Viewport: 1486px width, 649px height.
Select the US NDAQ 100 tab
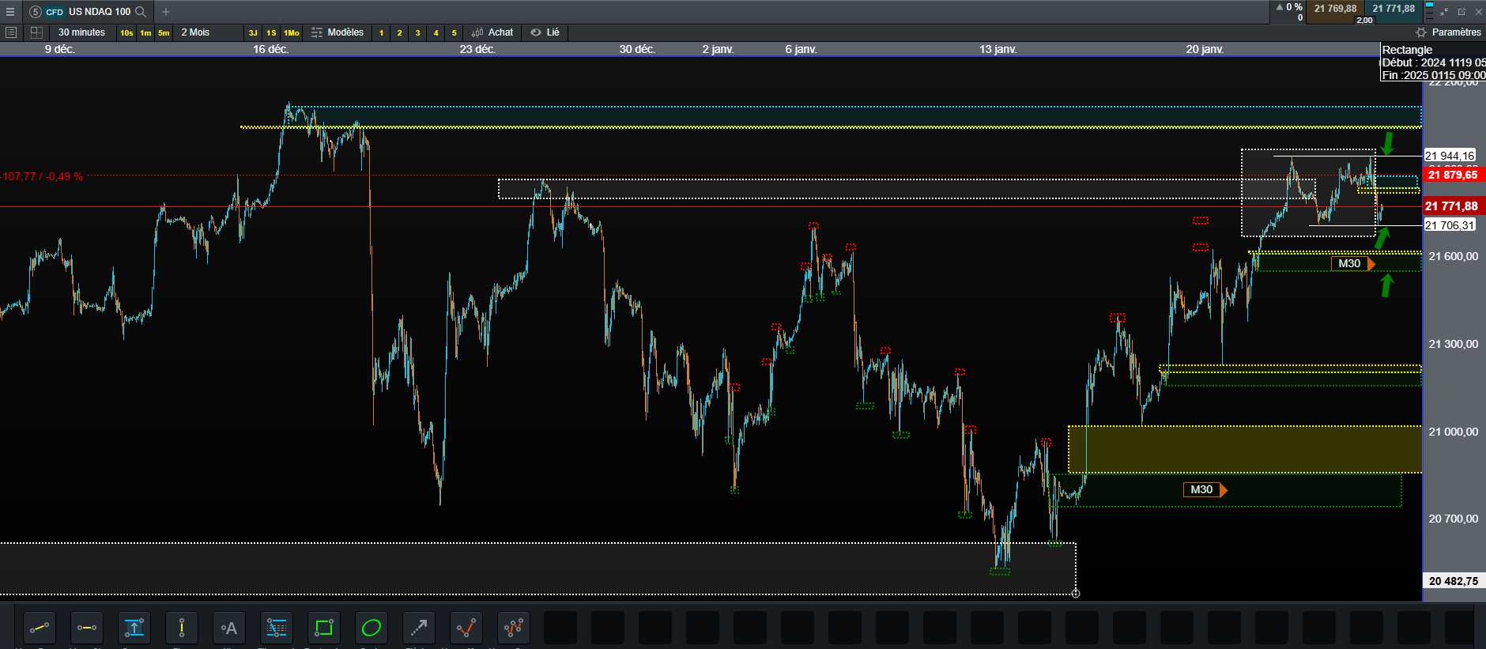point(88,12)
